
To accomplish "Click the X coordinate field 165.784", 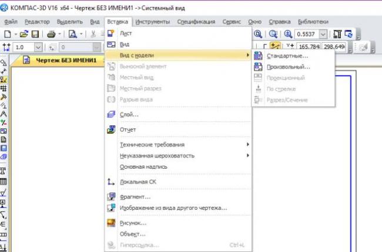I will 308,47.
